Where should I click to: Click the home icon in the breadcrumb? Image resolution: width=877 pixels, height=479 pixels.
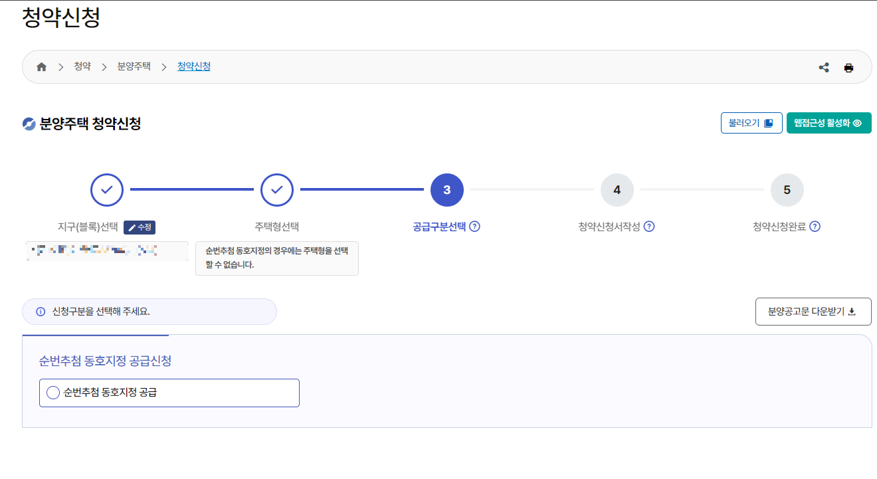click(x=41, y=66)
